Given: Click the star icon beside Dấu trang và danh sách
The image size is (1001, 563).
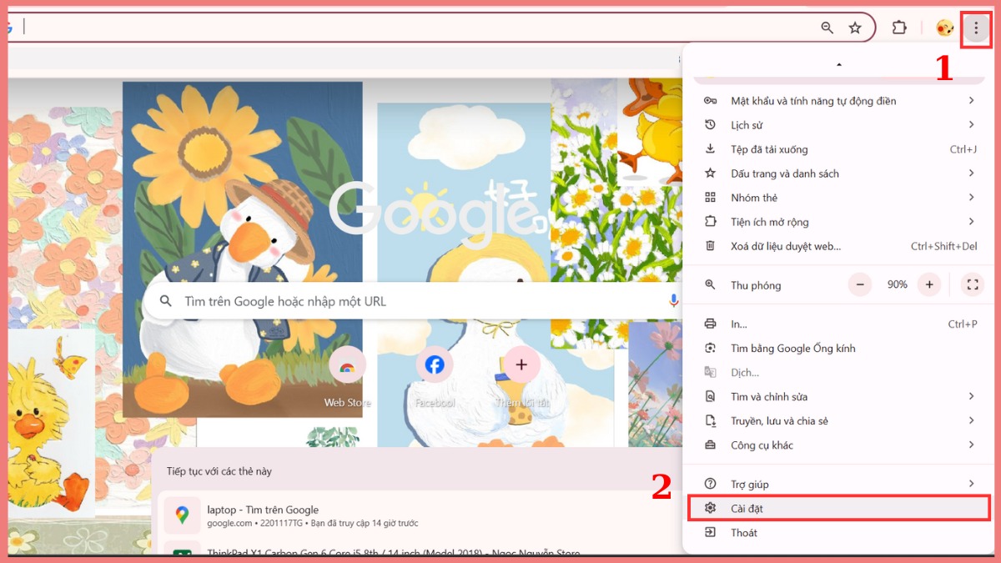Looking at the screenshot, I should (710, 173).
